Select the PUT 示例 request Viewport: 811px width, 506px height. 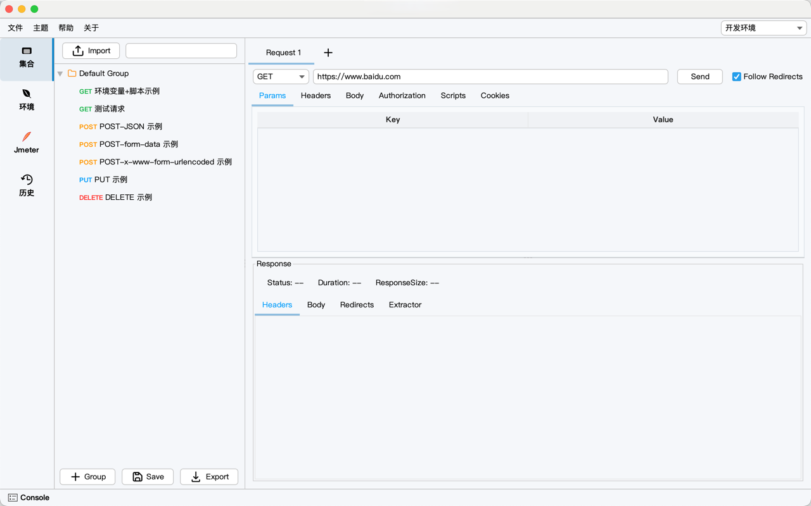click(103, 180)
